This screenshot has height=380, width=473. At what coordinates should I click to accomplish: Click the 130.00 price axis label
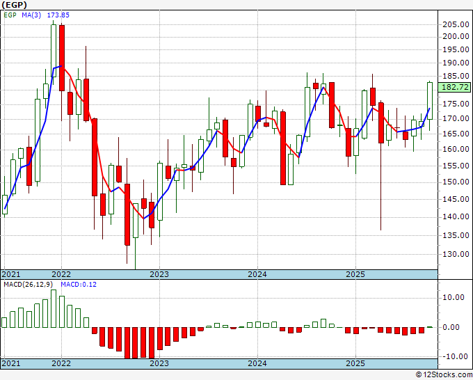pyautogui.click(x=456, y=255)
